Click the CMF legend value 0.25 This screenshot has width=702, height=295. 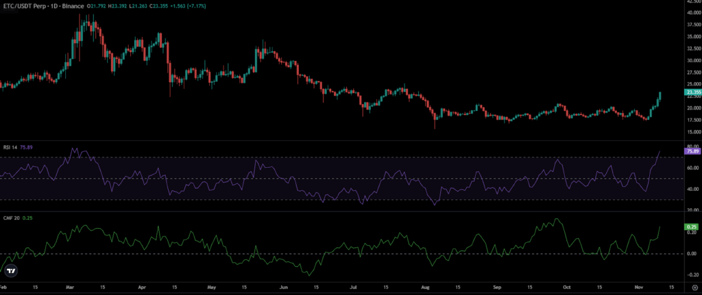[26, 218]
